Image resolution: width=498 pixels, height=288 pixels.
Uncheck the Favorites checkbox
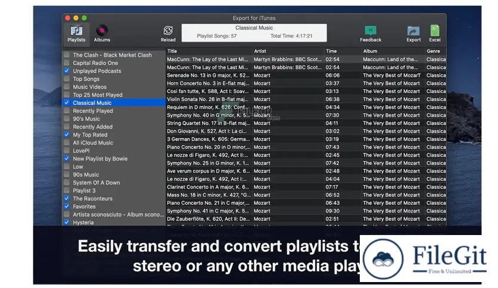(x=67, y=206)
